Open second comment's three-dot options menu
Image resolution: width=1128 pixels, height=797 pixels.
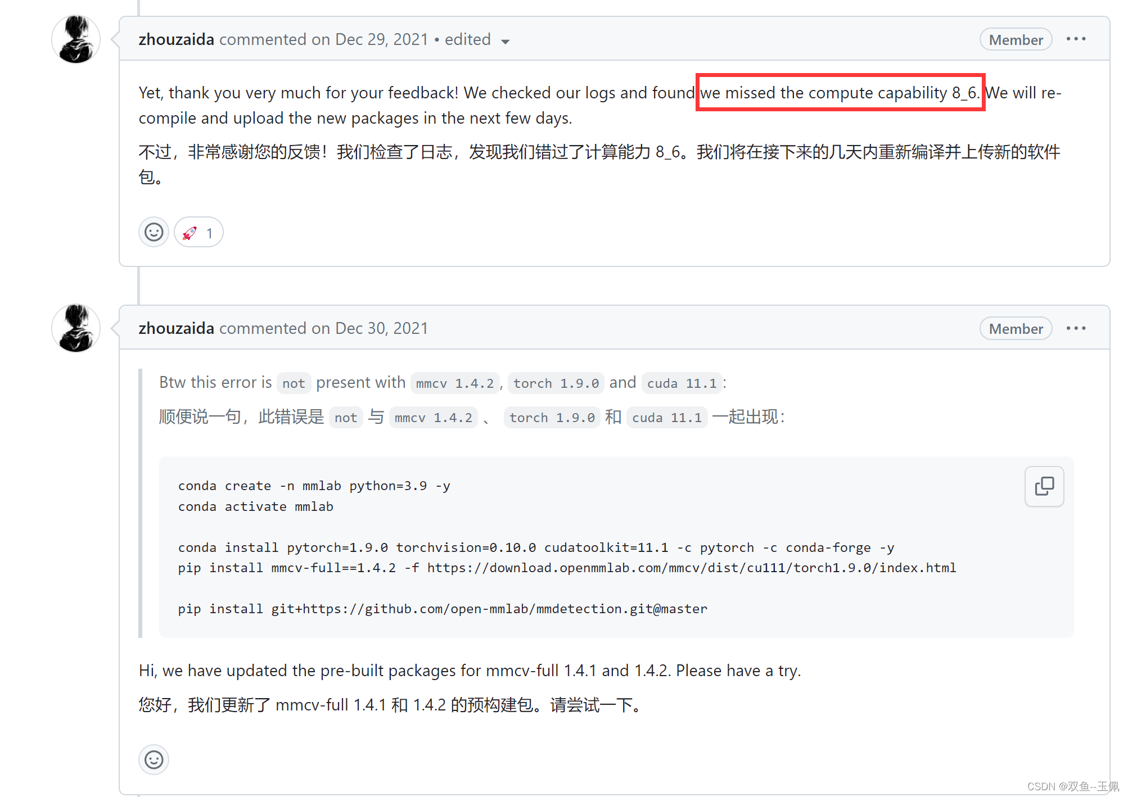(1076, 328)
